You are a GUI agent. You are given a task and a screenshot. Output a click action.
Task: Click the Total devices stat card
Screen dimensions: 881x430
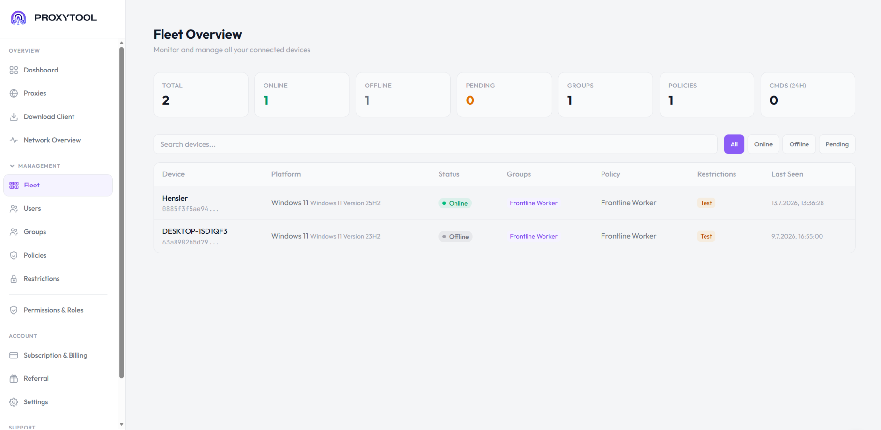(201, 95)
